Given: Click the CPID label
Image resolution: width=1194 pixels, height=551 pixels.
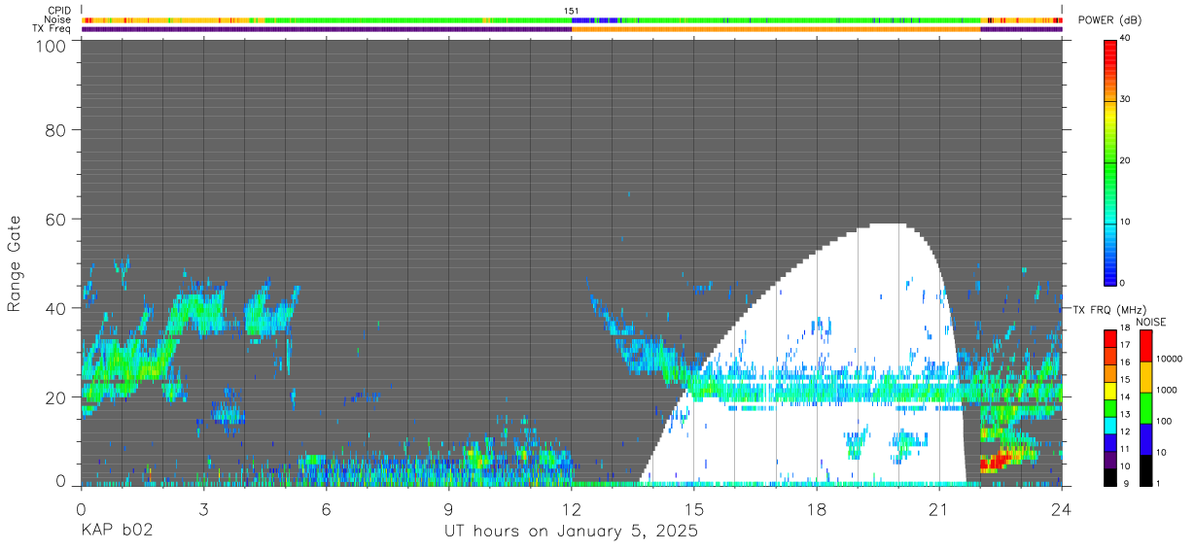Looking at the screenshot, I should click(x=60, y=11).
